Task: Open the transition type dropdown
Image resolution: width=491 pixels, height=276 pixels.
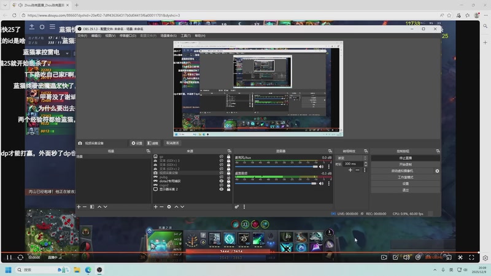Action: click(351, 158)
